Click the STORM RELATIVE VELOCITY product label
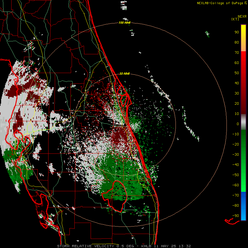 point(85,246)
